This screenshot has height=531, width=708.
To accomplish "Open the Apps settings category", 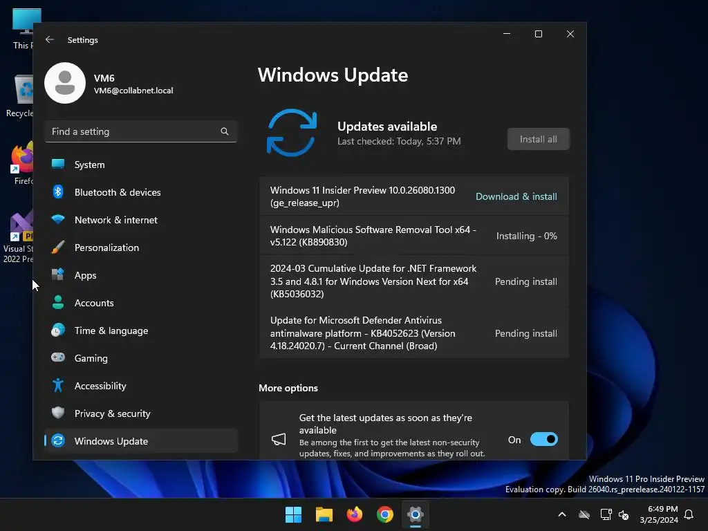I will 141,275.
